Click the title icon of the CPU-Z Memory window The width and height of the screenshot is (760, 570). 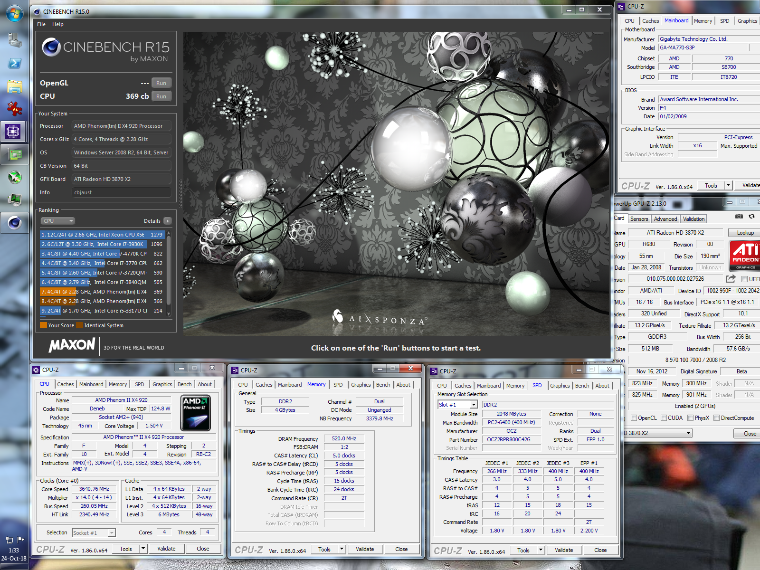click(x=235, y=370)
